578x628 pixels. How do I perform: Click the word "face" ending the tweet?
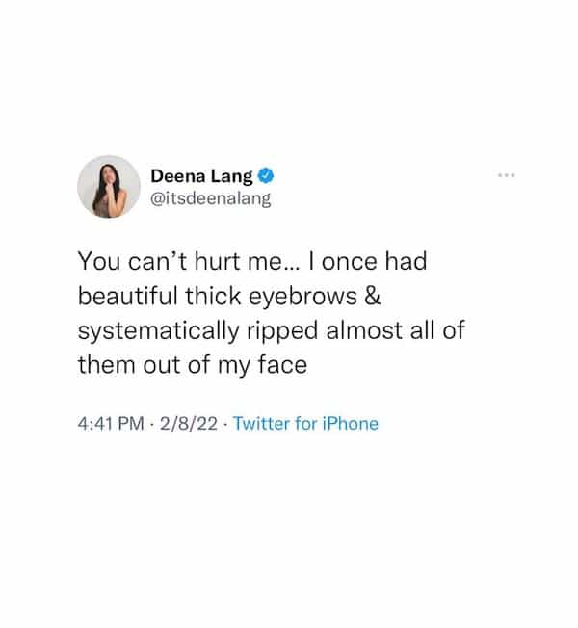[x=282, y=365]
